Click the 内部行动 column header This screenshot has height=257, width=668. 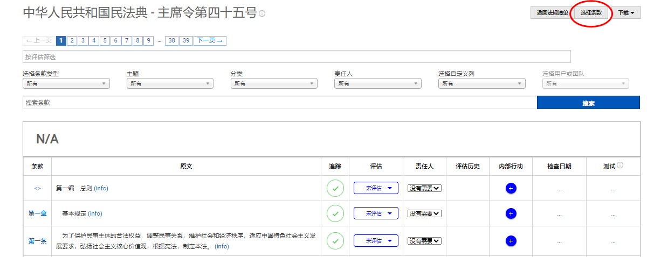point(511,166)
